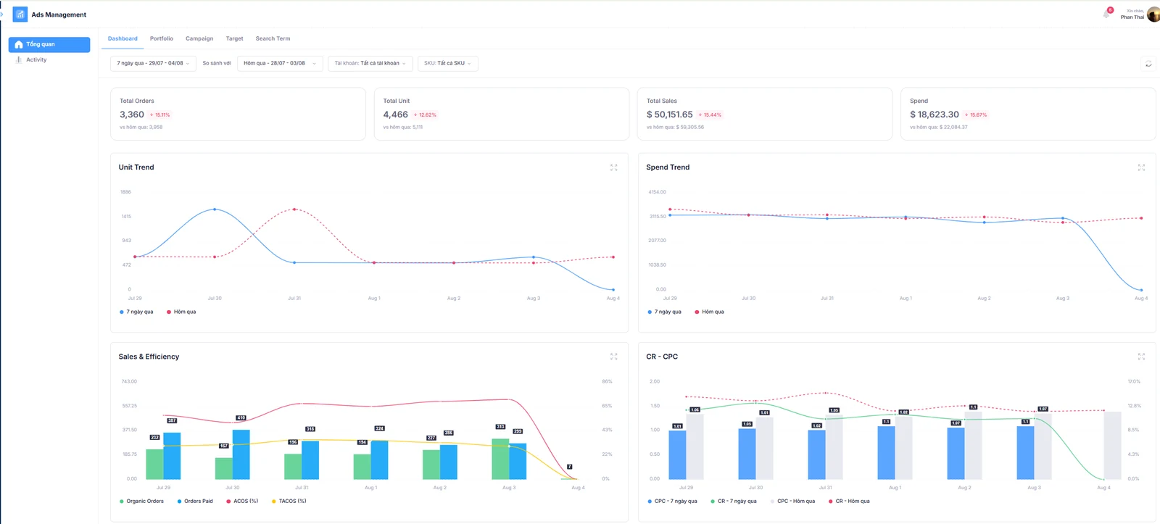This screenshot has height=524, width=1160.
Task: Open the '7 ngày qua - 29/07 - 04/08' date dropdown
Action: (153, 63)
